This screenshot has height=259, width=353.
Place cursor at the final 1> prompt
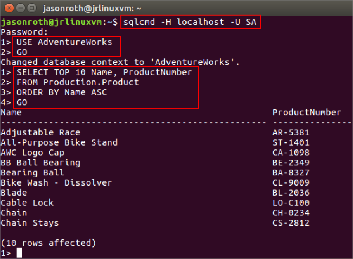pyautogui.click(x=19, y=253)
